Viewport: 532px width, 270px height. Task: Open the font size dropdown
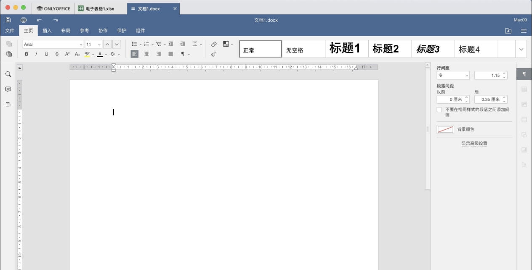pos(99,44)
